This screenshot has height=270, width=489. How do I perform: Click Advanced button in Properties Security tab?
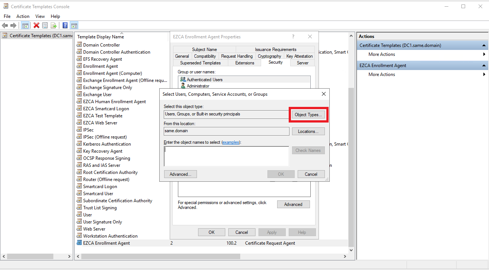click(x=293, y=204)
